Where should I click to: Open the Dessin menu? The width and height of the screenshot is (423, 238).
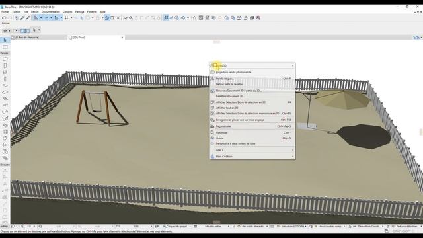coord(35,12)
